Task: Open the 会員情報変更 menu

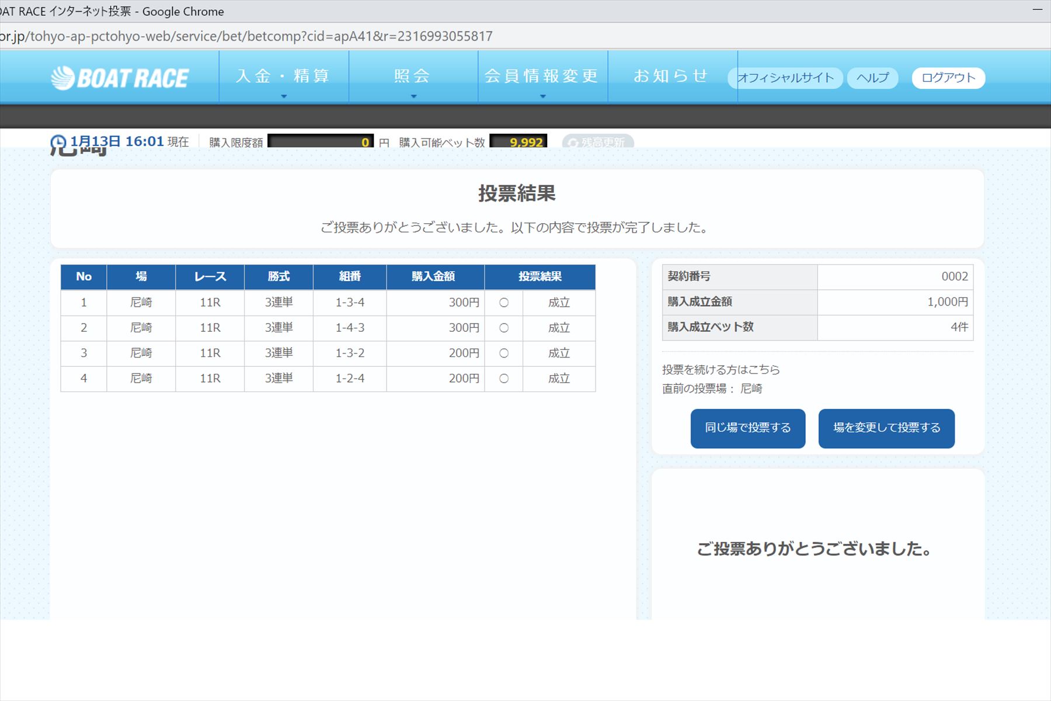Action: (x=542, y=77)
